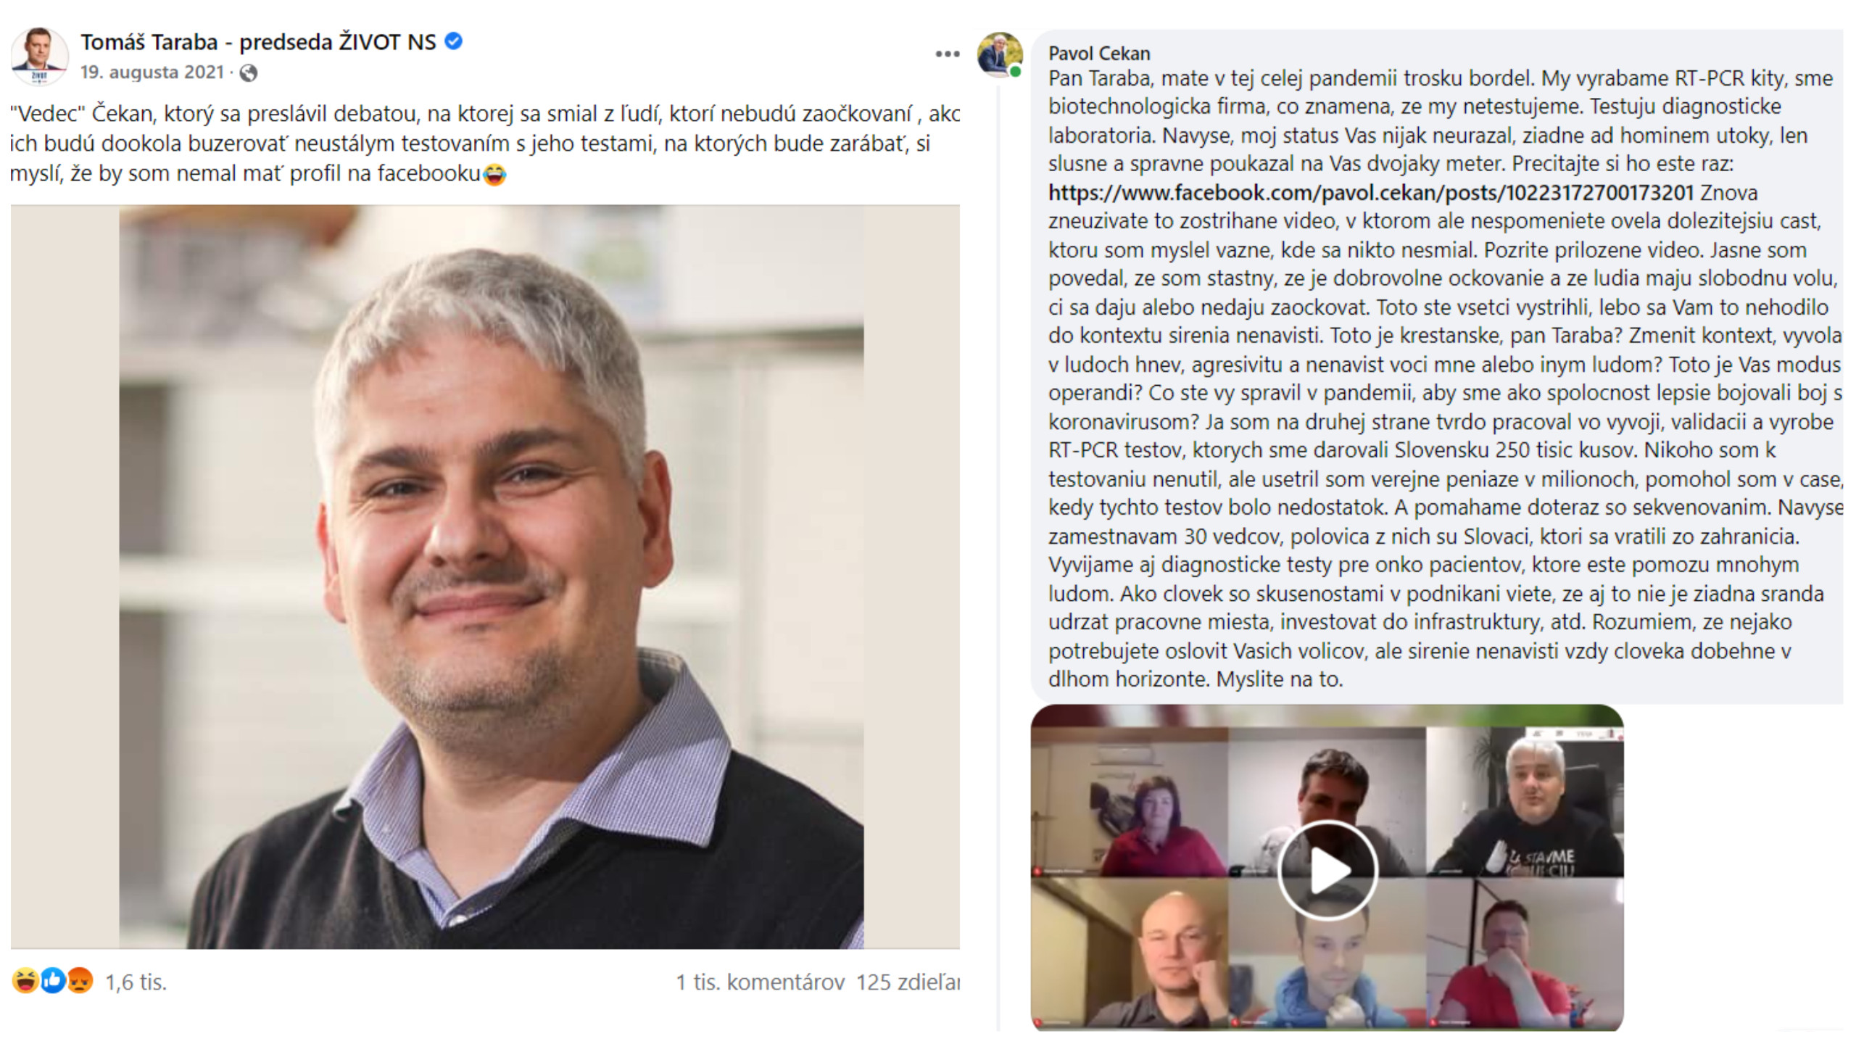Open the Tomáš Taraba page name link
The height and width of the screenshot is (1044, 1856).
coord(258,42)
